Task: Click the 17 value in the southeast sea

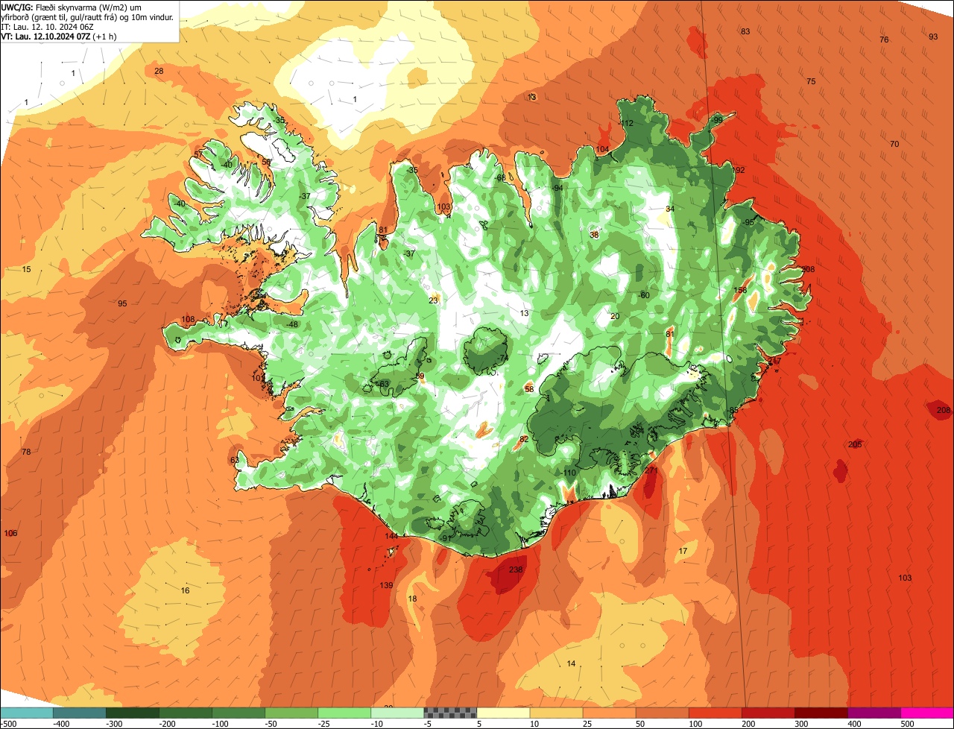Action: (683, 552)
